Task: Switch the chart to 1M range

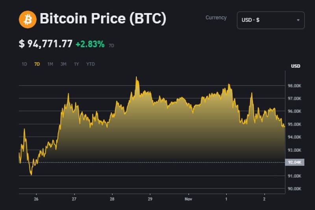Action: point(50,64)
